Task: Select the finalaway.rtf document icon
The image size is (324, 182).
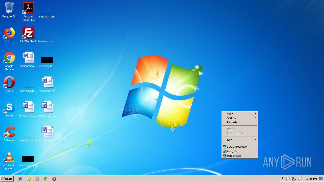Action: [47, 134]
